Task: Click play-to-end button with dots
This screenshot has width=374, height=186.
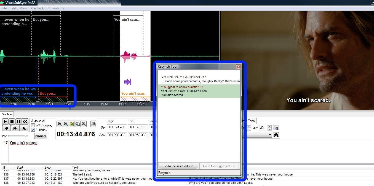Action: [x=24, y=128]
